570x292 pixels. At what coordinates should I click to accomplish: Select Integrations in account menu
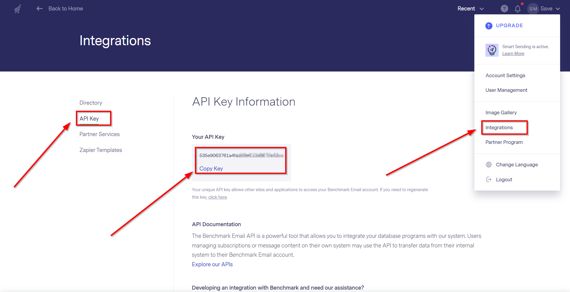click(x=499, y=127)
